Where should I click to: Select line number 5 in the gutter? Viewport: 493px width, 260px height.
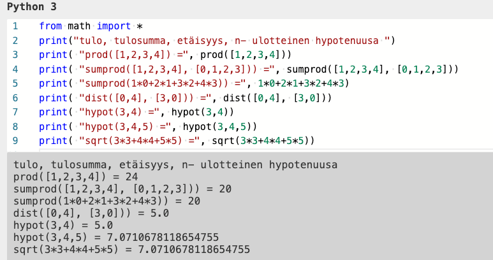[15, 83]
